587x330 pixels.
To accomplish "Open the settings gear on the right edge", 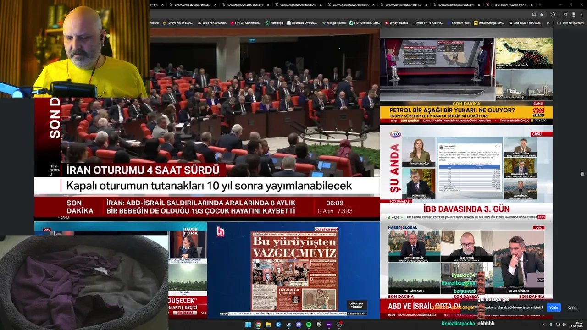I will (582, 174).
